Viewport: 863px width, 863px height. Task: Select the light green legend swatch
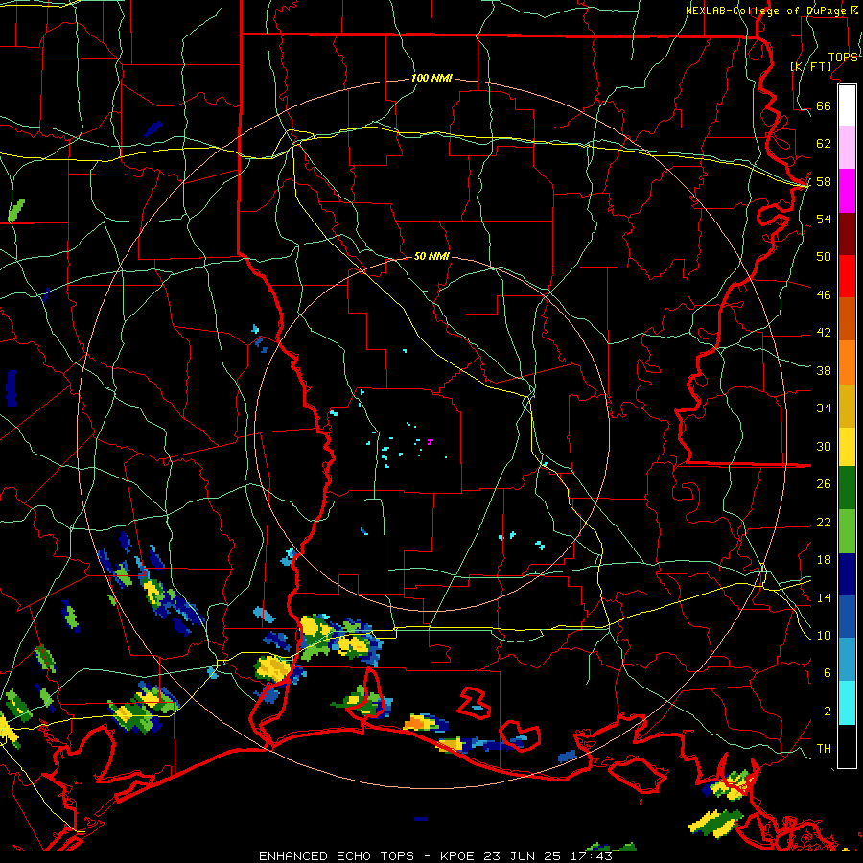(x=847, y=531)
